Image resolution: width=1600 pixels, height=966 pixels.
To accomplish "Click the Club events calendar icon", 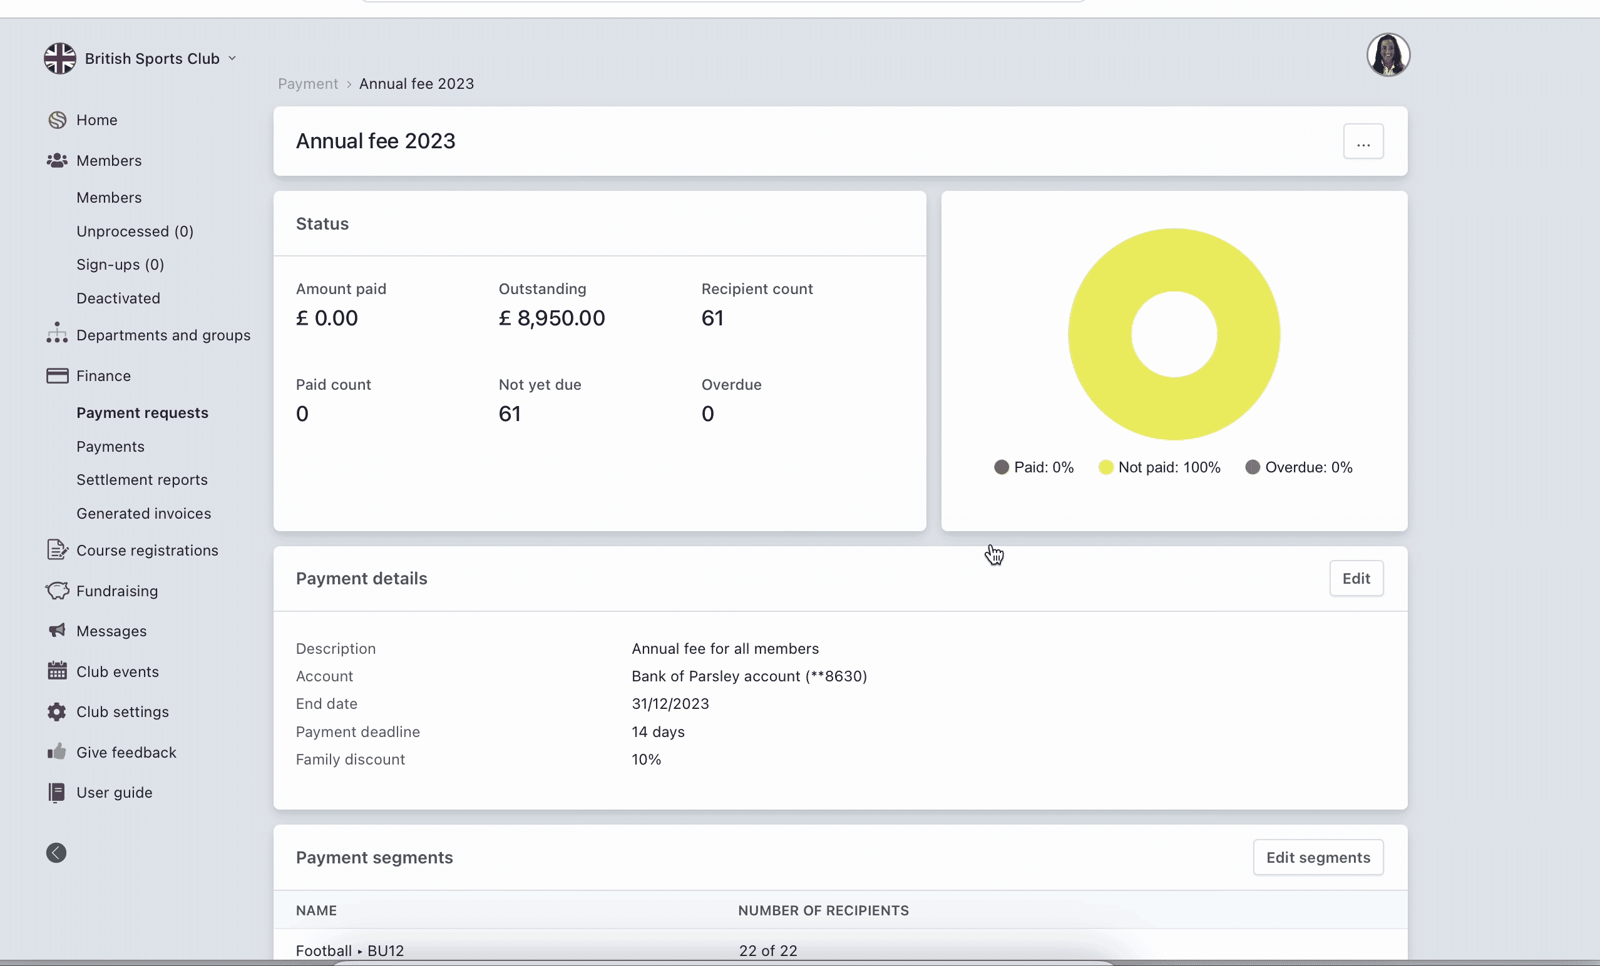I will [57, 671].
